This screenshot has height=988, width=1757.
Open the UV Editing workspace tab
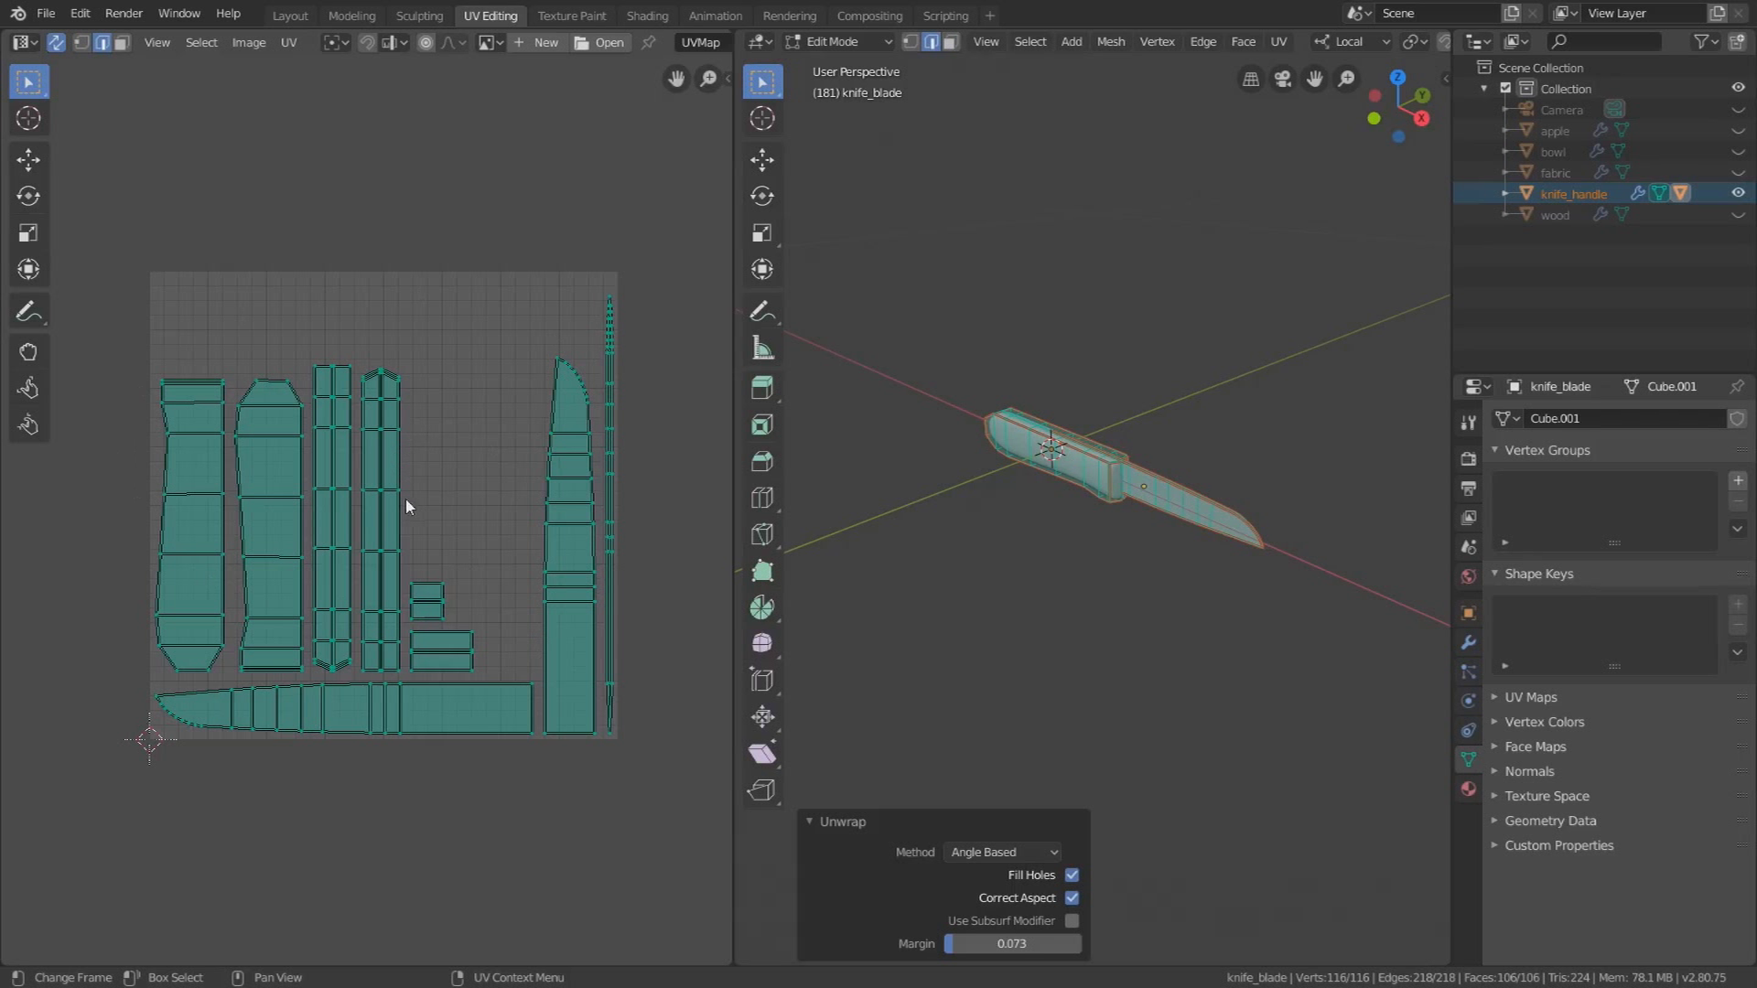pyautogui.click(x=490, y=16)
